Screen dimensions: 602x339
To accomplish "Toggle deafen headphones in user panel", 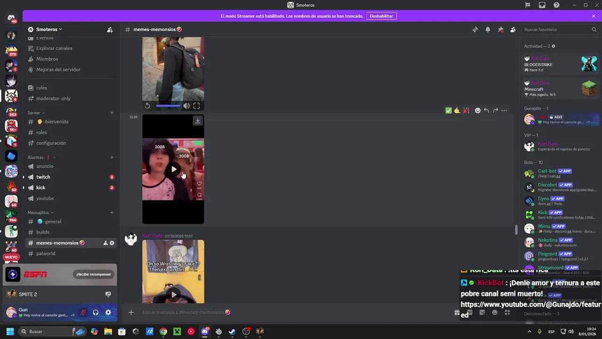I will click(95, 312).
